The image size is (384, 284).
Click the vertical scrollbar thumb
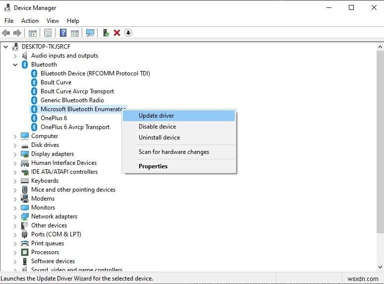tap(380, 142)
